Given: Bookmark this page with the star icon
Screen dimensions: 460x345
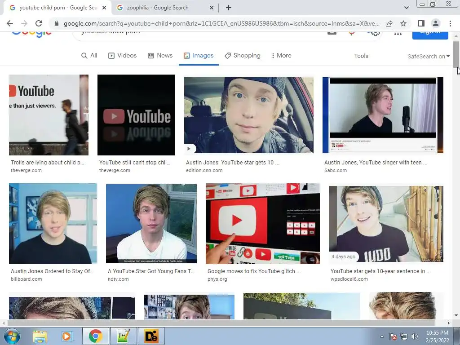Looking at the screenshot, I should coord(403,23).
